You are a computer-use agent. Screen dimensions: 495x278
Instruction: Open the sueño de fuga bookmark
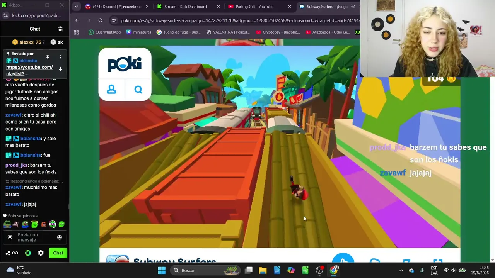pos(178,32)
